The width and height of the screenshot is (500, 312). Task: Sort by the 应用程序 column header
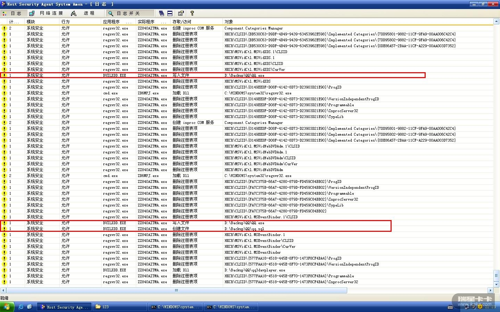click(118, 22)
